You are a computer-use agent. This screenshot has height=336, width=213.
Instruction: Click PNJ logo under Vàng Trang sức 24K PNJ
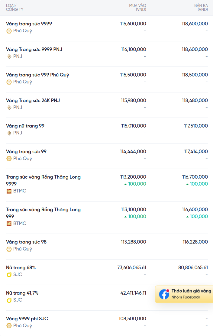click(x=9, y=108)
